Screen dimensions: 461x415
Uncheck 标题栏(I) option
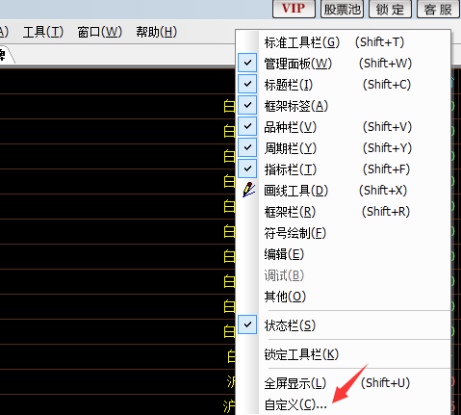click(x=344, y=85)
